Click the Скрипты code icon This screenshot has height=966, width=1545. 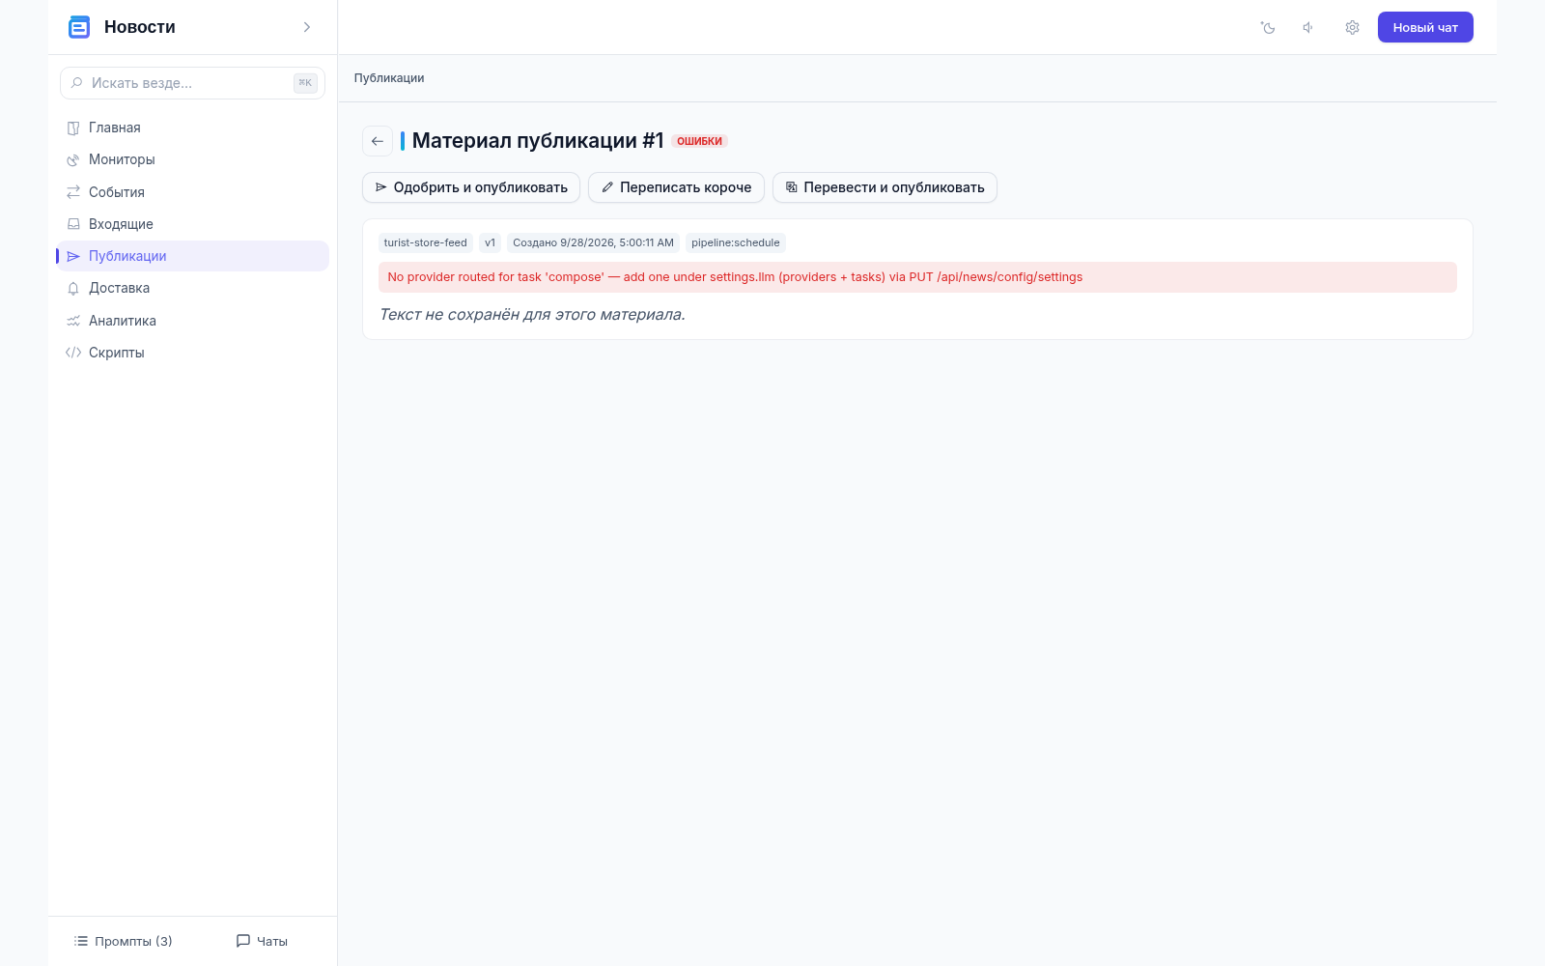(73, 353)
